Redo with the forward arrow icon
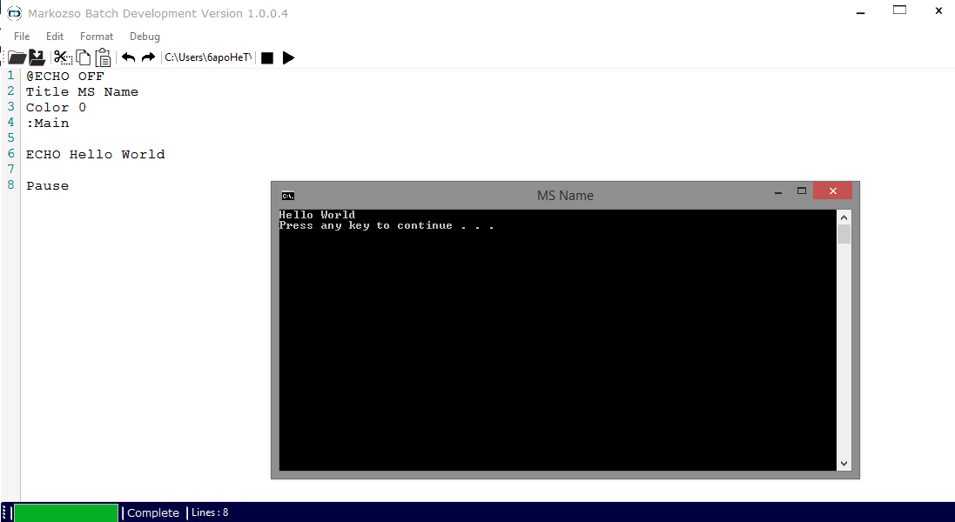The height and width of the screenshot is (522, 955). (148, 57)
